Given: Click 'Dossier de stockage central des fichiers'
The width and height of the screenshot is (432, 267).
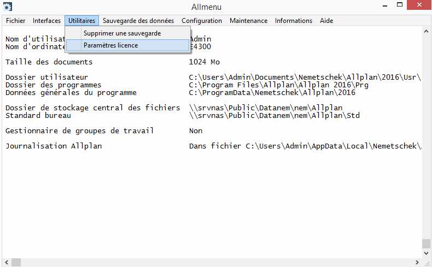Looking at the screenshot, I should click(x=93, y=108).
